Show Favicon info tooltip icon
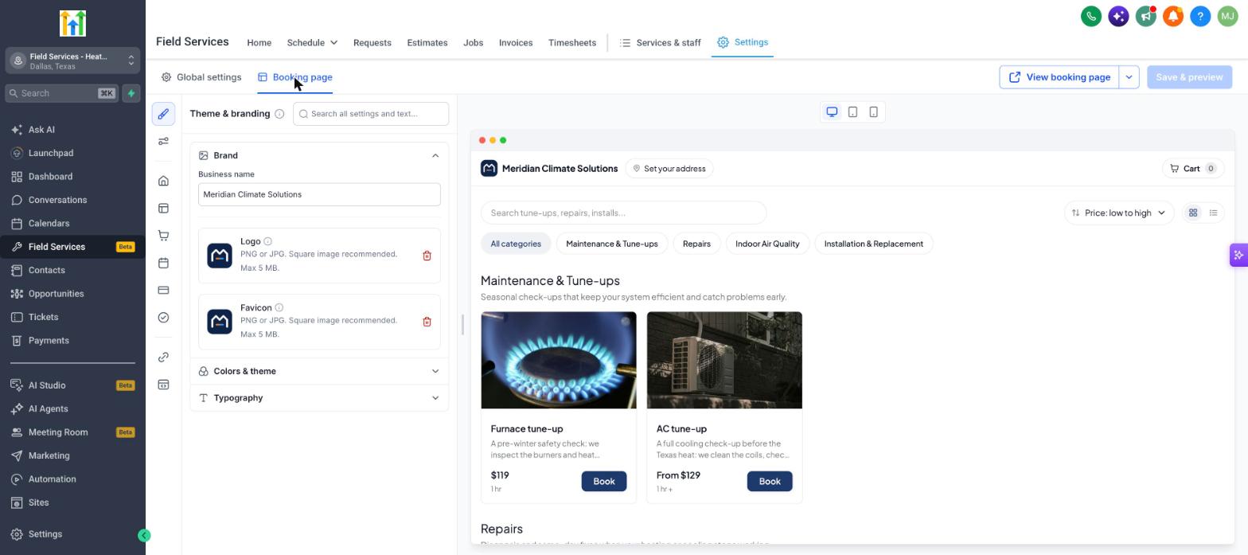 tap(279, 307)
